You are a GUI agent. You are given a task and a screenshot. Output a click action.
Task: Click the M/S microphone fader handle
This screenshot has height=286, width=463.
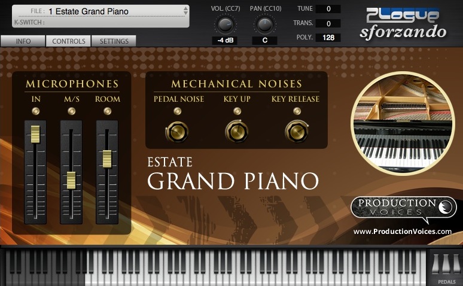[x=71, y=180]
